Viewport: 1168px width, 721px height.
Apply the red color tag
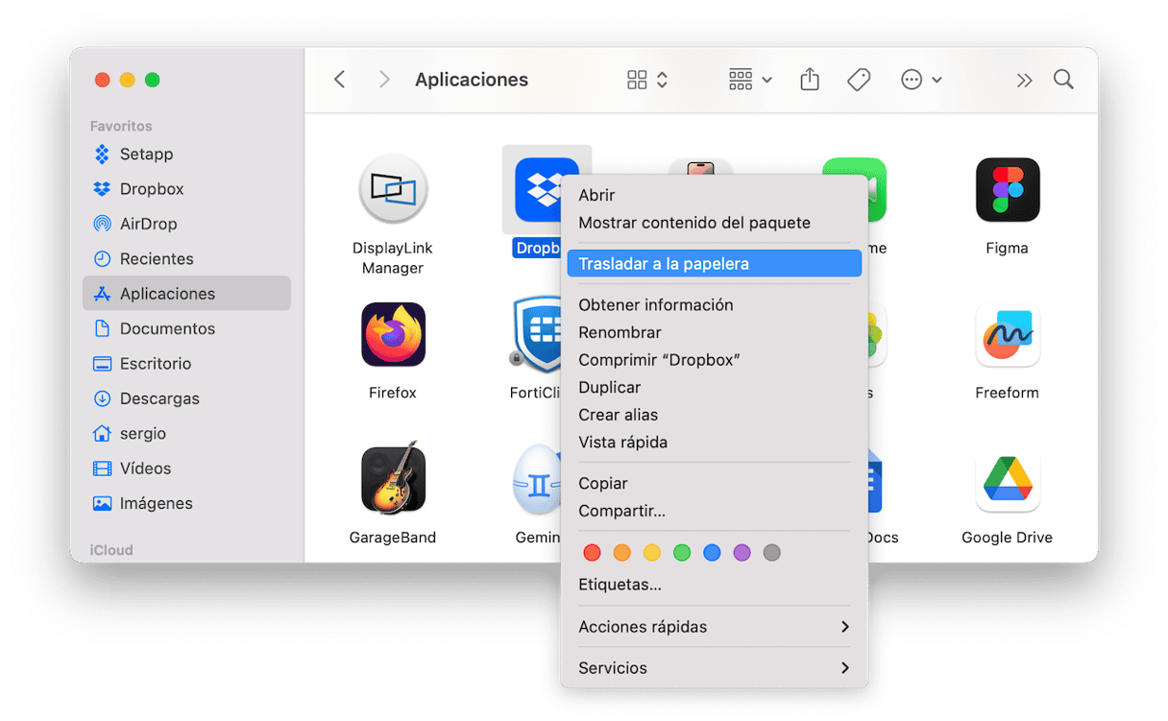[593, 553]
